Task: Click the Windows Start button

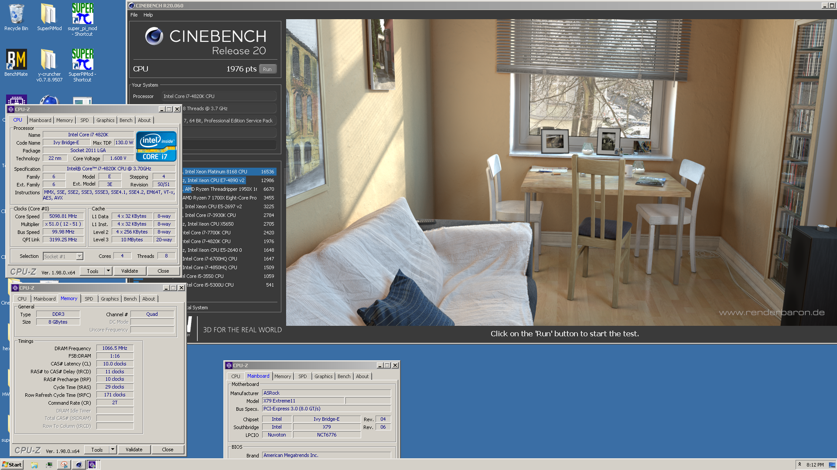Action: [12, 464]
